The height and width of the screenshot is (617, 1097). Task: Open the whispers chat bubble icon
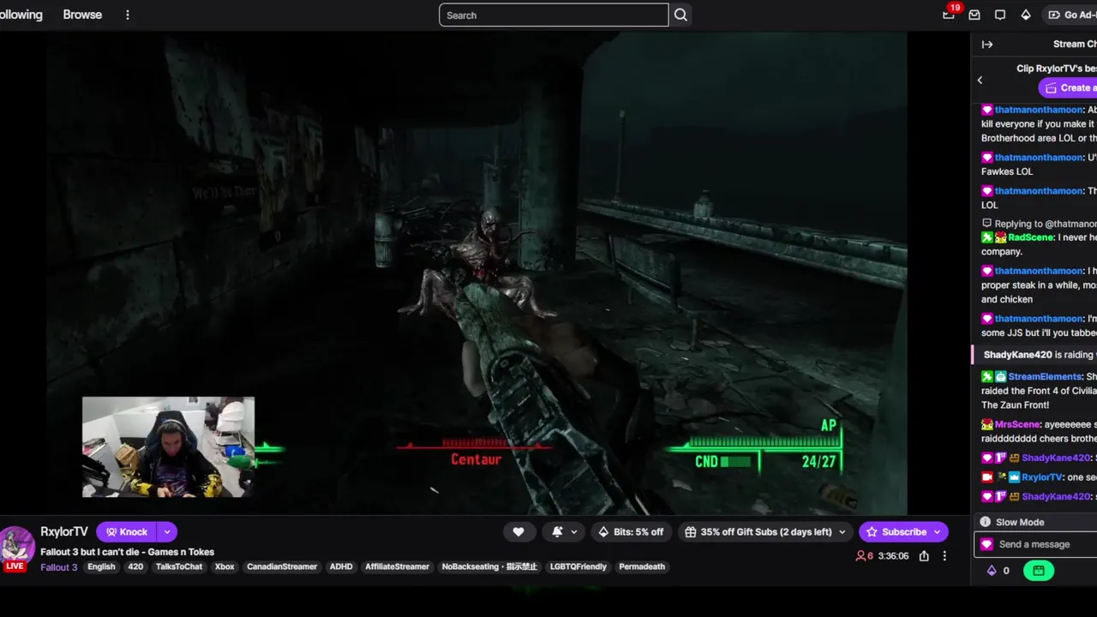pos(1000,15)
